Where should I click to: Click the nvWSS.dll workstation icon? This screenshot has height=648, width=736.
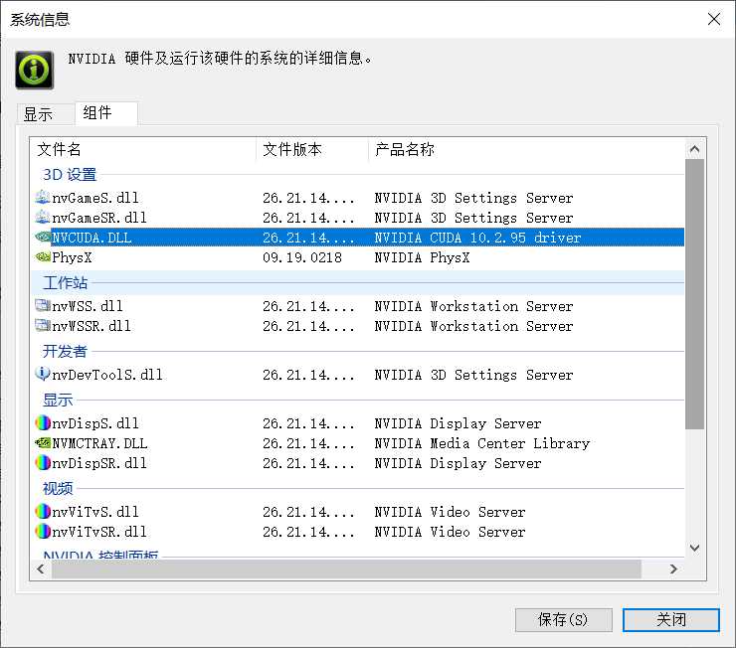click(42, 306)
